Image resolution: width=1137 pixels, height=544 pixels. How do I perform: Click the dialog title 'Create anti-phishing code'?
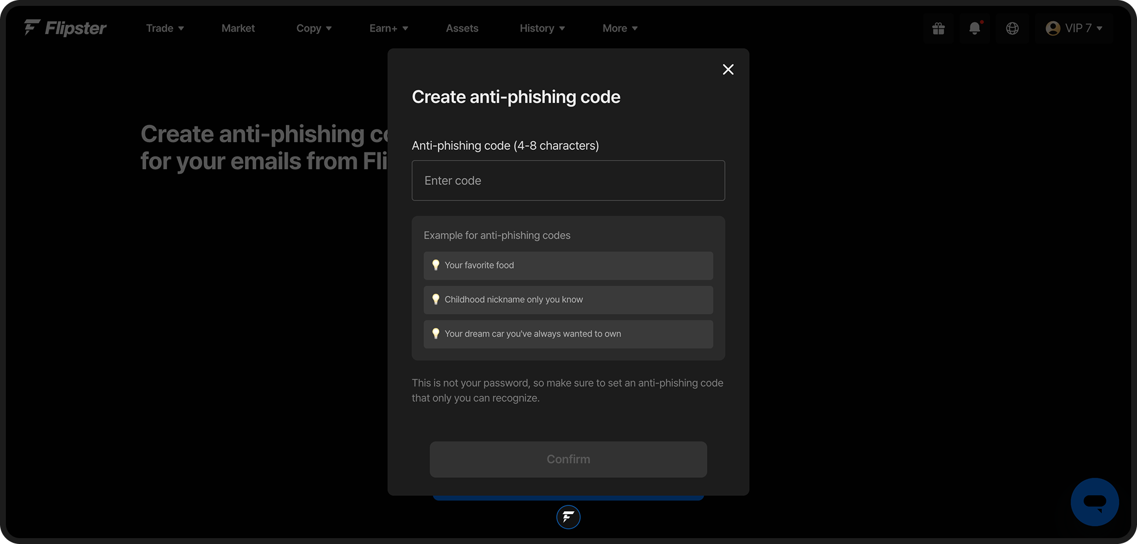click(x=516, y=97)
